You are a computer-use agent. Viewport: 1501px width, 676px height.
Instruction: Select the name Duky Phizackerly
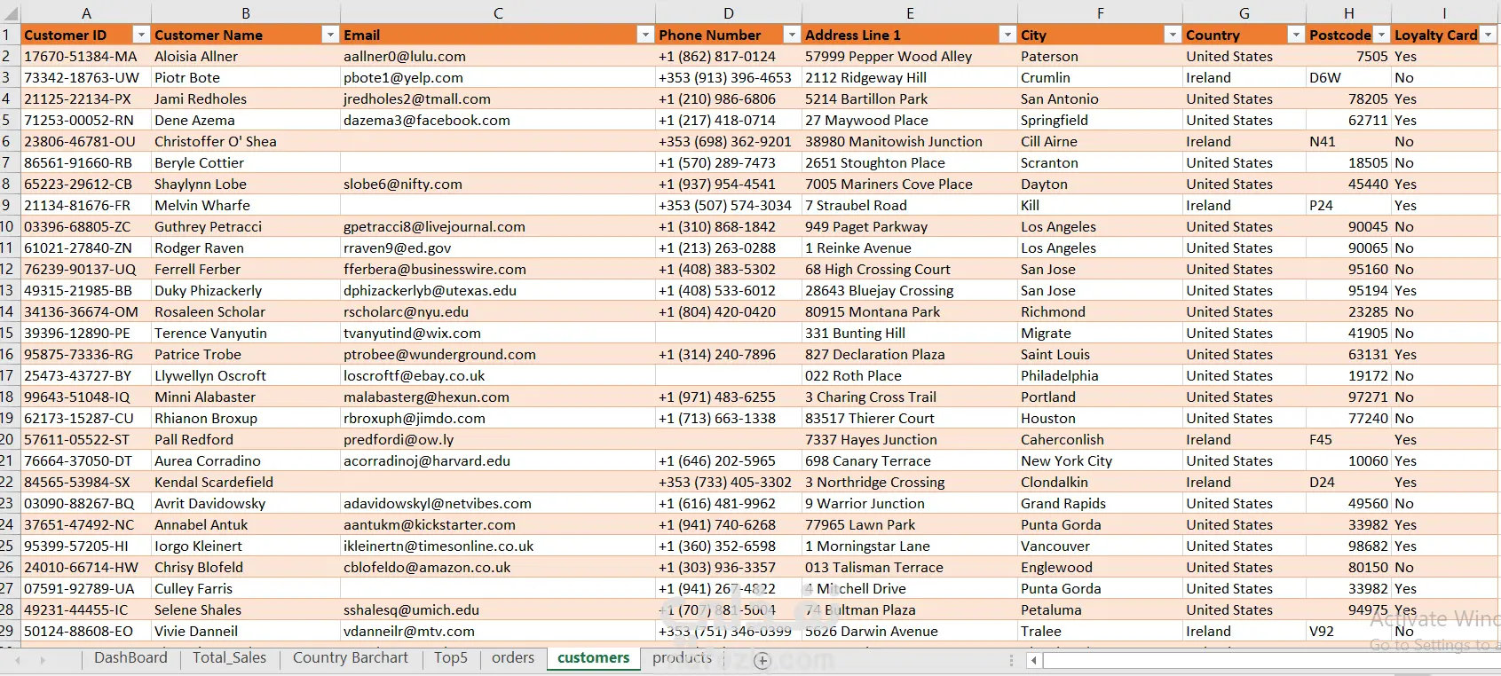[246, 290]
